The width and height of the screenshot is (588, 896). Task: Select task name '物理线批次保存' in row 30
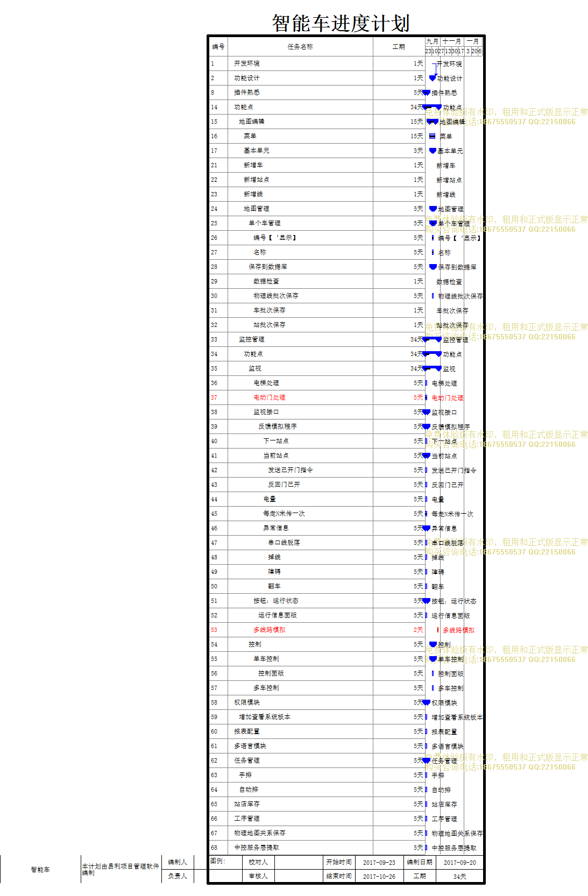276,296
